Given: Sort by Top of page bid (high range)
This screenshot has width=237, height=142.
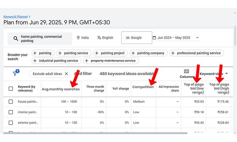Looking at the screenshot, I should click(219, 88).
